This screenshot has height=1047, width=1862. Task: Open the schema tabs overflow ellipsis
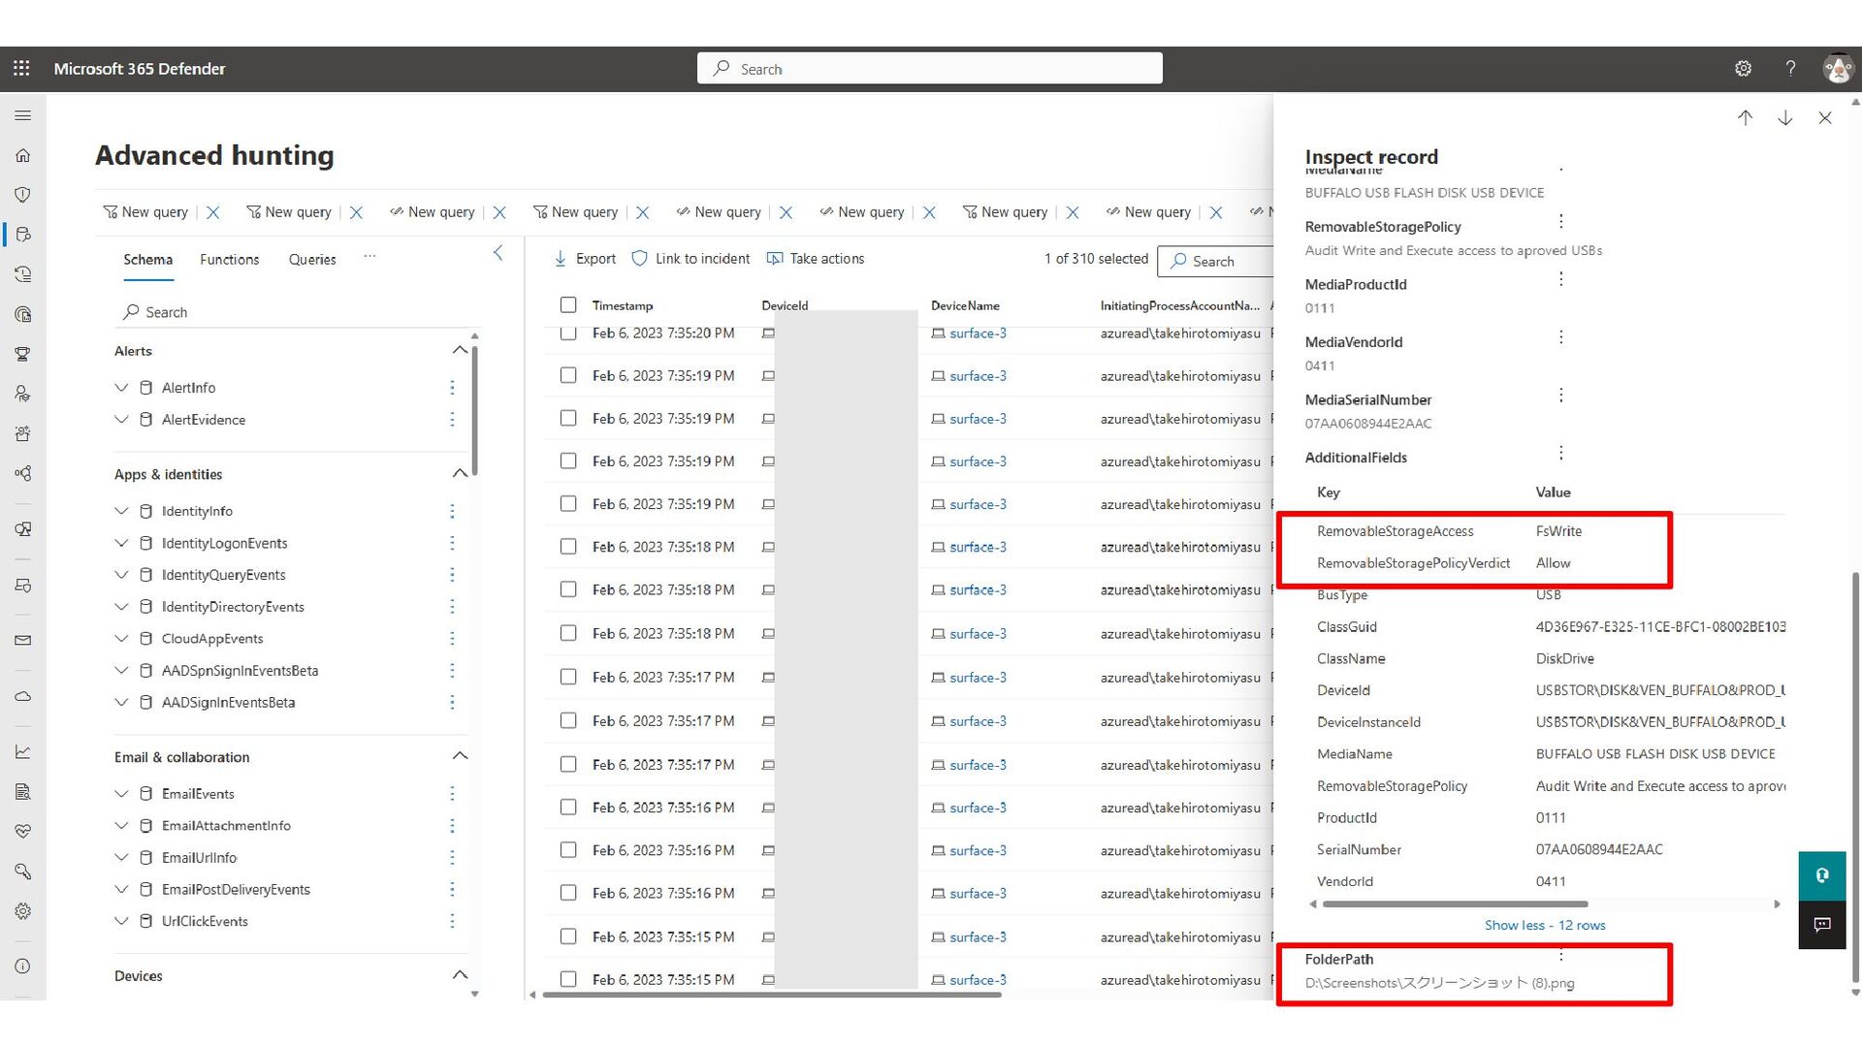pyautogui.click(x=369, y=257)
